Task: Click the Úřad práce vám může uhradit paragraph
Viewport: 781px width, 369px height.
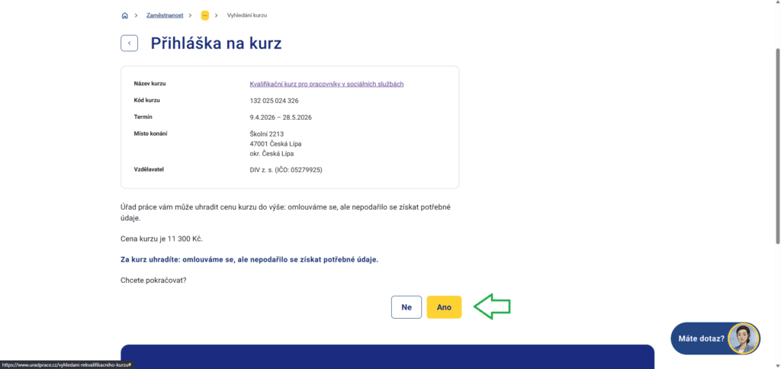Action: [x=285, y=212]
